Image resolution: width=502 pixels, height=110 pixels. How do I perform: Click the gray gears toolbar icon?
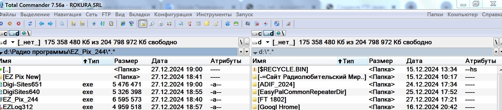(62, 24)
